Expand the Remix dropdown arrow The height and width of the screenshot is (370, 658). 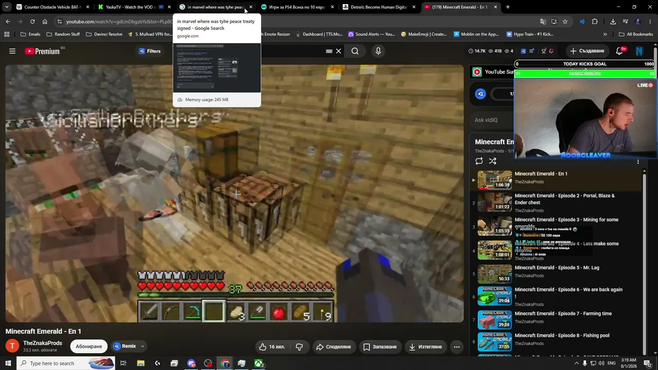[142, 346]
